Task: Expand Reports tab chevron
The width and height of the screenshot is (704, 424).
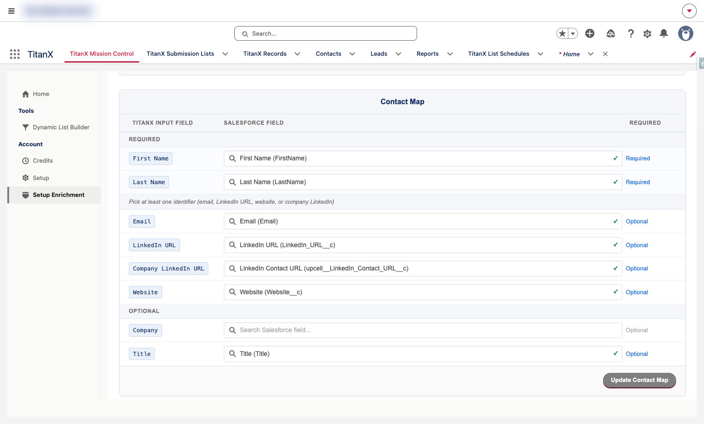Action: [x=450, y=54]
